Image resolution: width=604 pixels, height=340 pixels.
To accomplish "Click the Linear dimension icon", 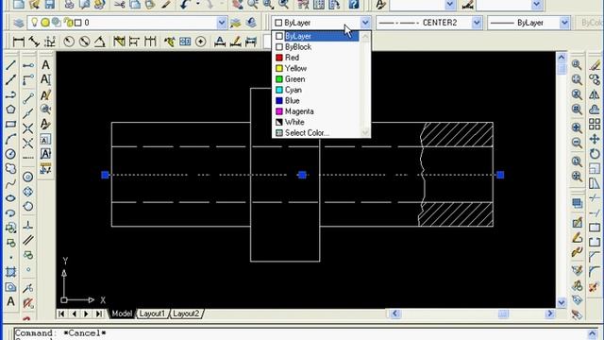I will tap(19, 42).
